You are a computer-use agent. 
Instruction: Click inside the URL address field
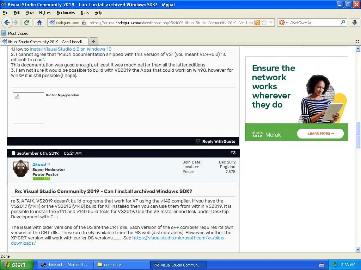171,22
